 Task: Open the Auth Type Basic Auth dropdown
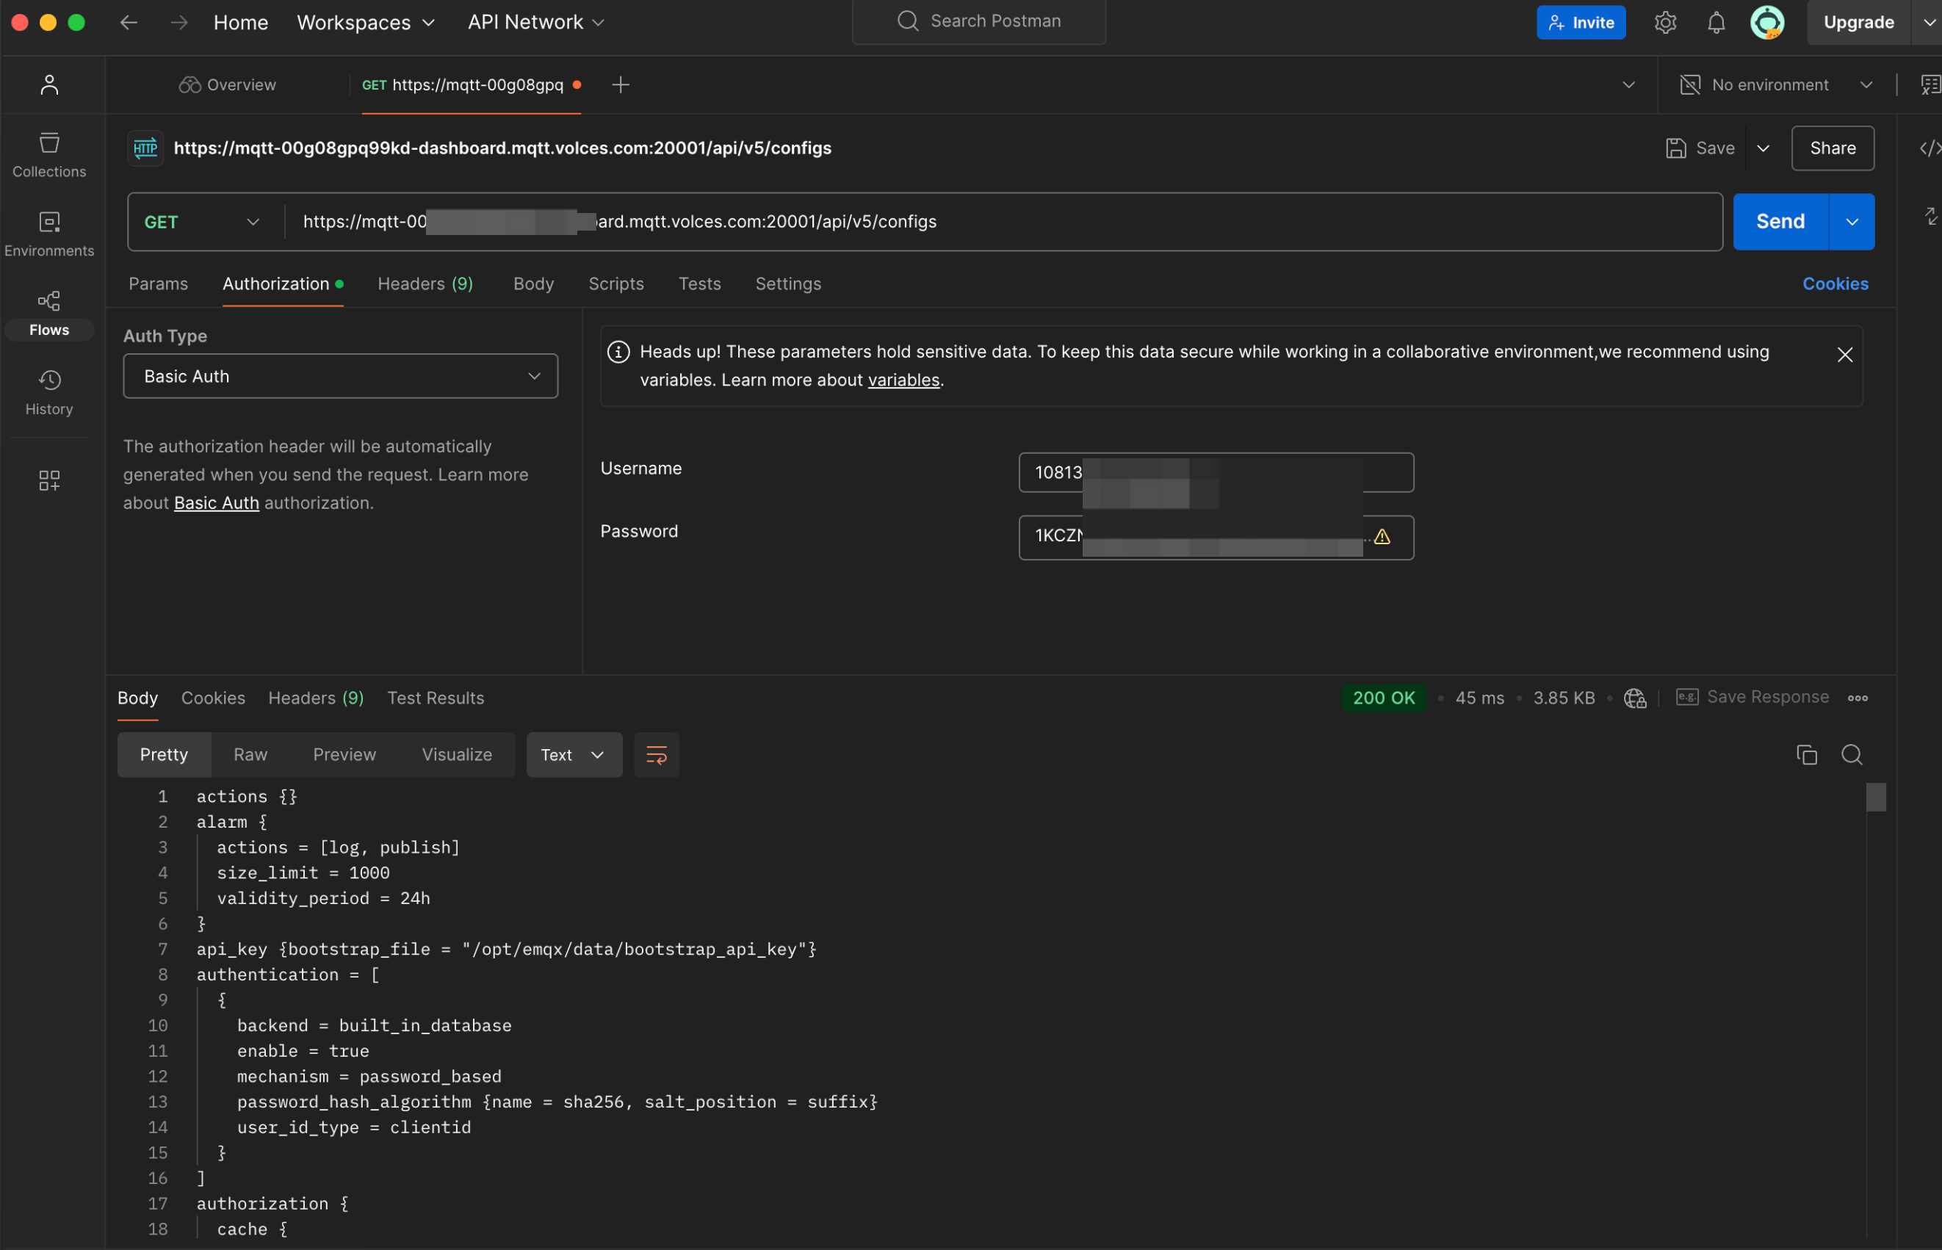tap(340, 376)
